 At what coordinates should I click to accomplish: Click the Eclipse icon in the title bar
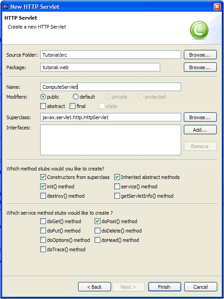pyautogui.click(x=6, y=7)
